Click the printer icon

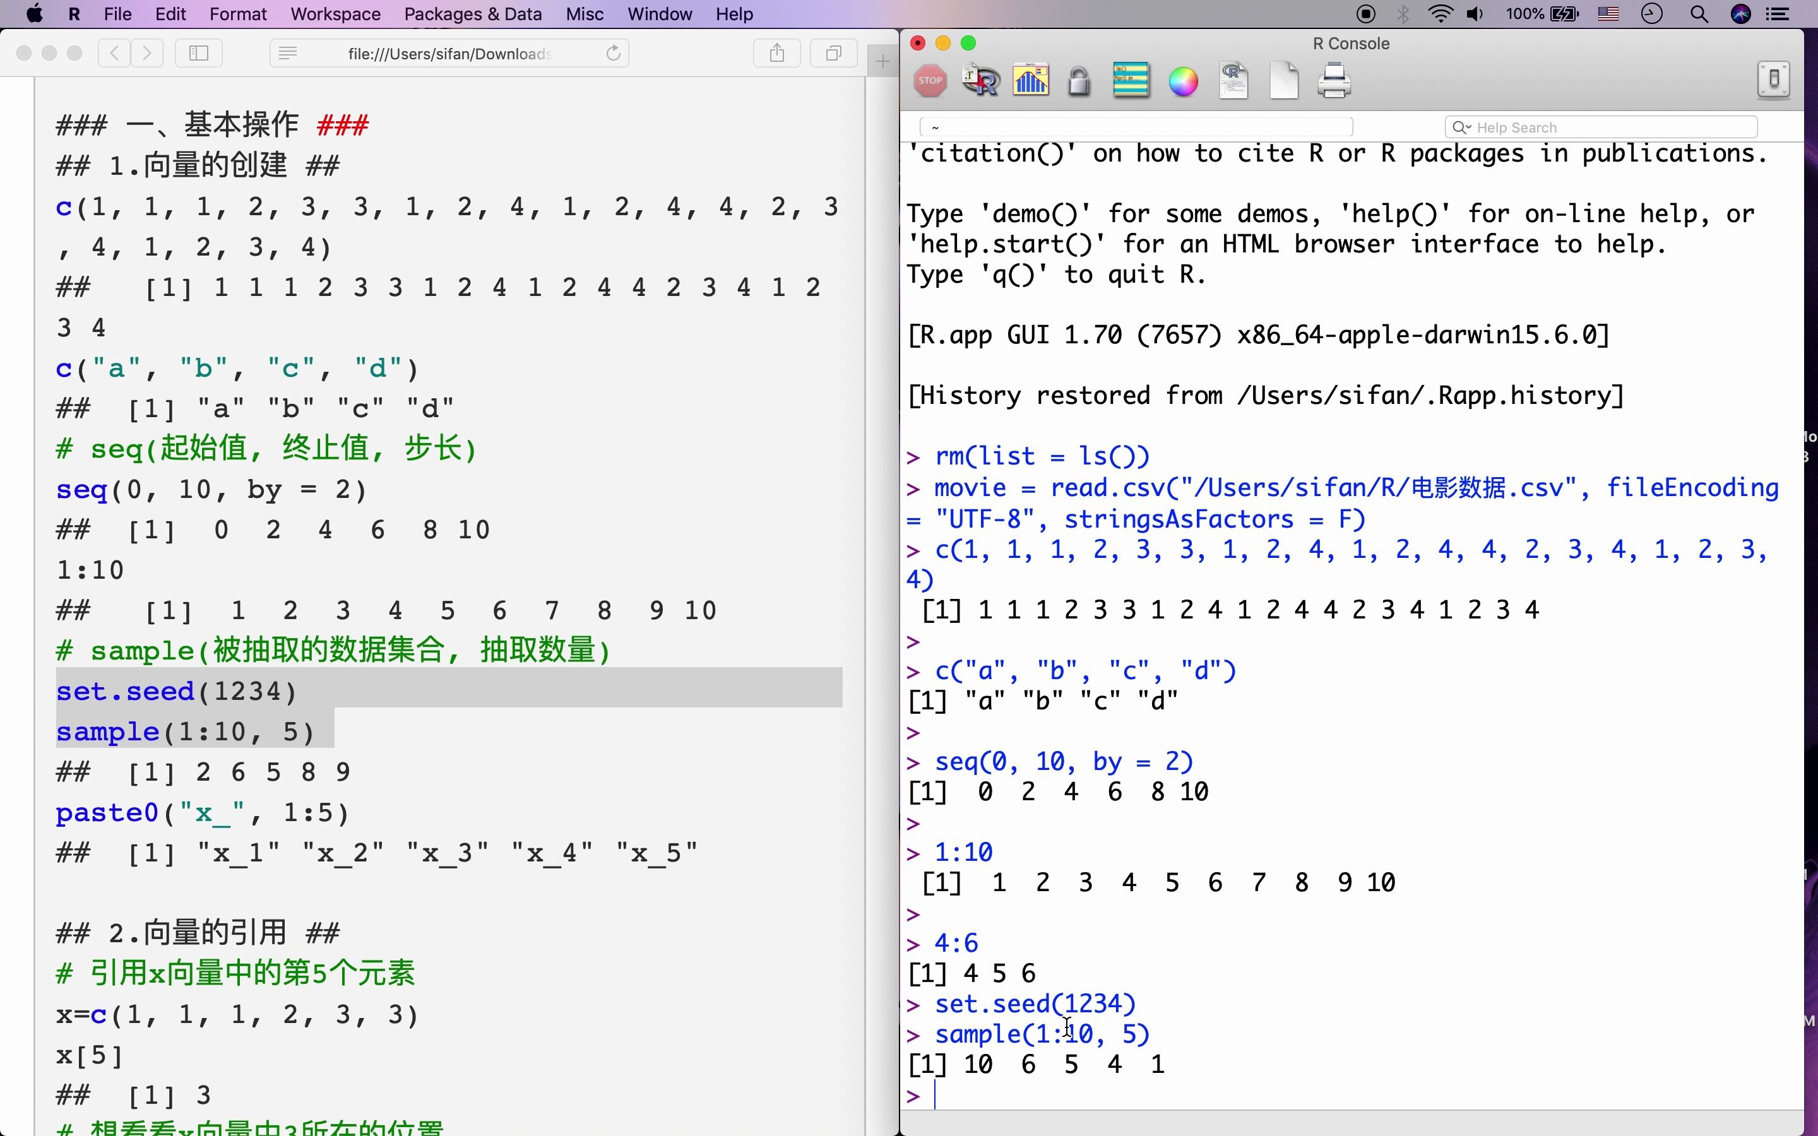(x=1334, y=80)
